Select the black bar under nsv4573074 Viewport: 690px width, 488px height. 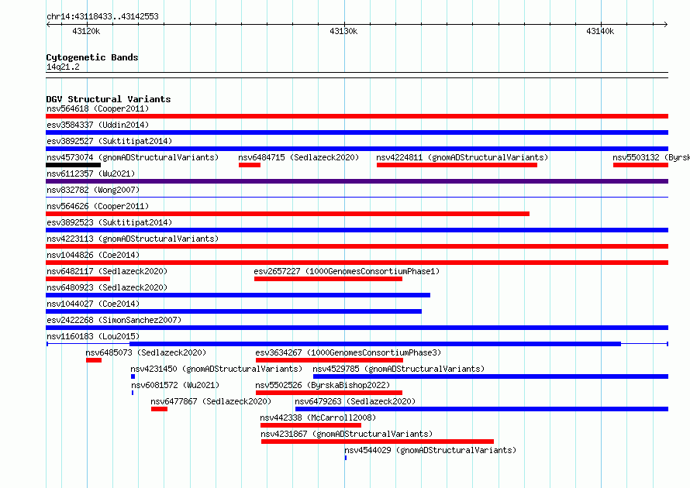74,165
